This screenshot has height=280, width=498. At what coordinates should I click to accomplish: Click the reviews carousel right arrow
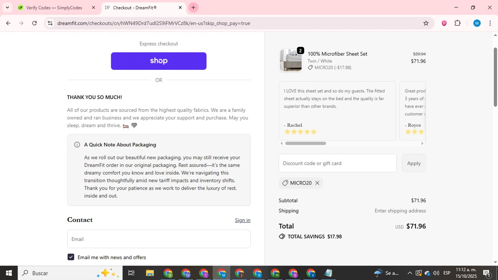[422, 143]
